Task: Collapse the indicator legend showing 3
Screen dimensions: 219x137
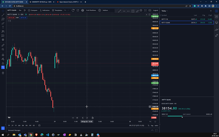Action: [x=9, y=21]
